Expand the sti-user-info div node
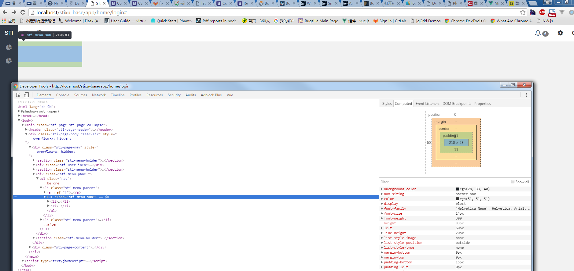The height and width of the screenshot is (271, 574). (34, 165)
